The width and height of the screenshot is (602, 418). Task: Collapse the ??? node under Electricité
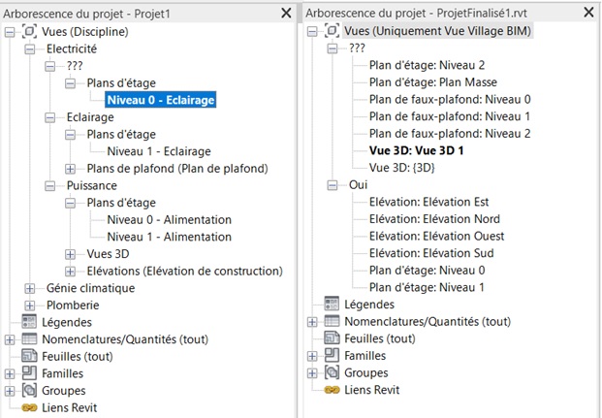(x=49, y=66)
